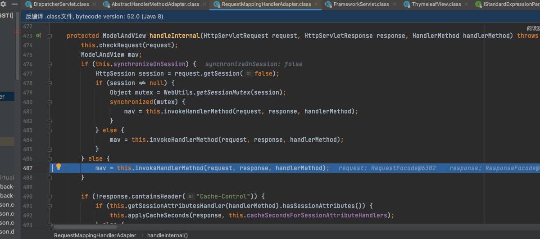Click fold end marker at line 488
Viewport: 540px width, 239px height.
(x=50, y=177)
